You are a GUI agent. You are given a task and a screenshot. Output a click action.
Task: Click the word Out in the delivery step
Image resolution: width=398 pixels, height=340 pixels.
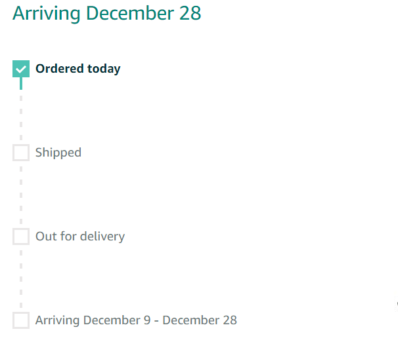45,236
